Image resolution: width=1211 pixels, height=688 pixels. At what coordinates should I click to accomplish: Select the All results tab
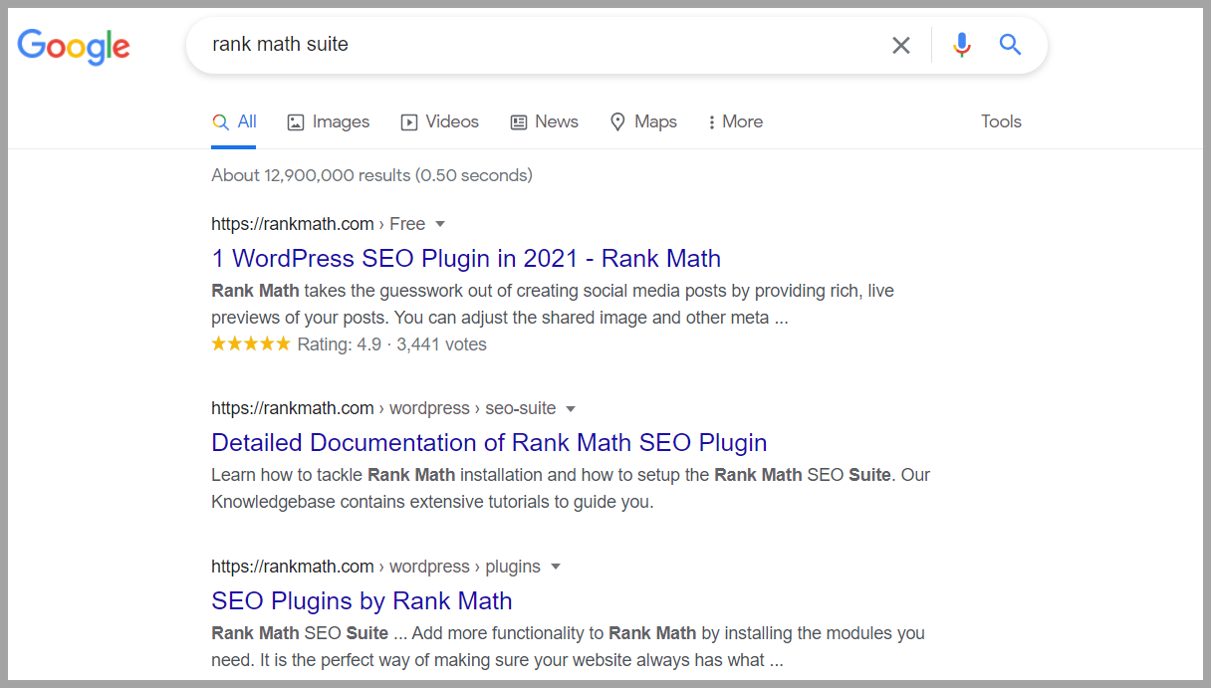tap(234, 121)
